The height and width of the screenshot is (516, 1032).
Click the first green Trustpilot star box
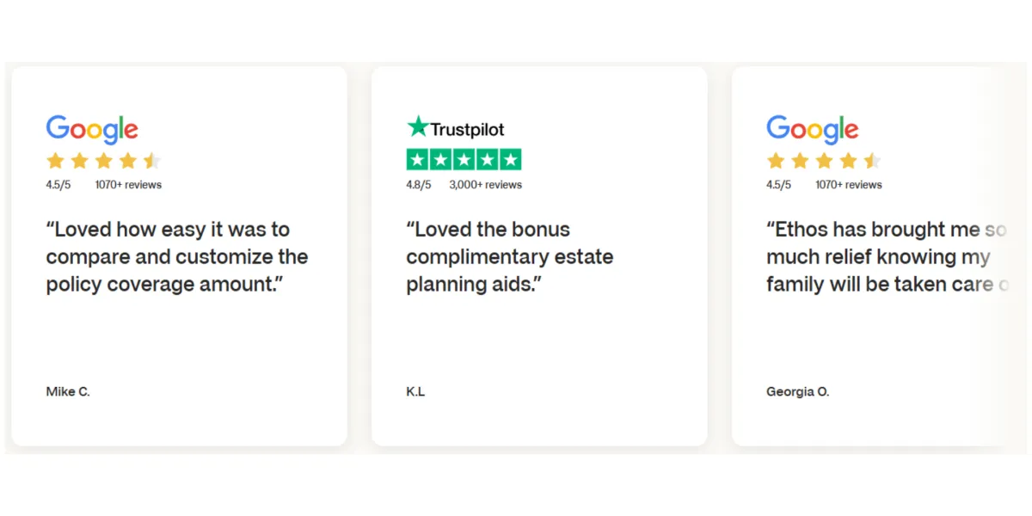coord(417,159)
